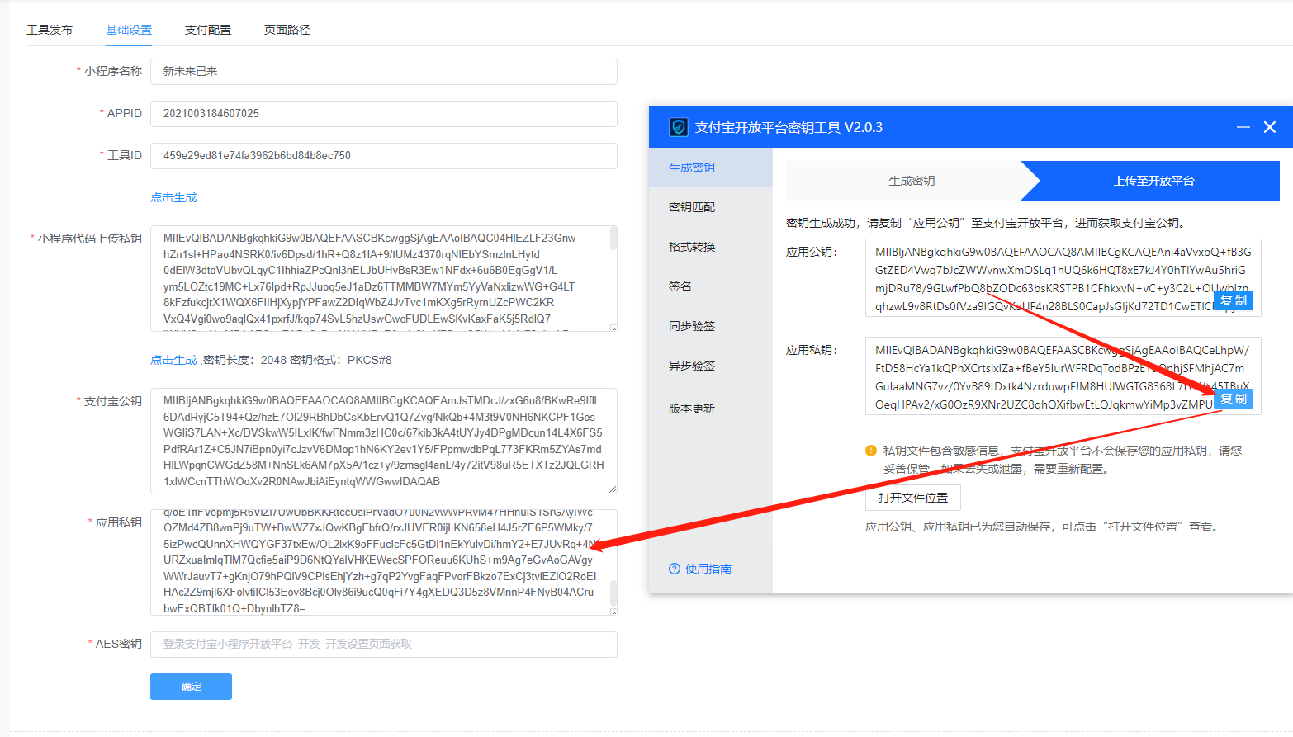Image resolution: width=1293 pixels, height=737 pixels.
Task: Click the orange warning icon near 私钥文件
Action: (871, 451)
